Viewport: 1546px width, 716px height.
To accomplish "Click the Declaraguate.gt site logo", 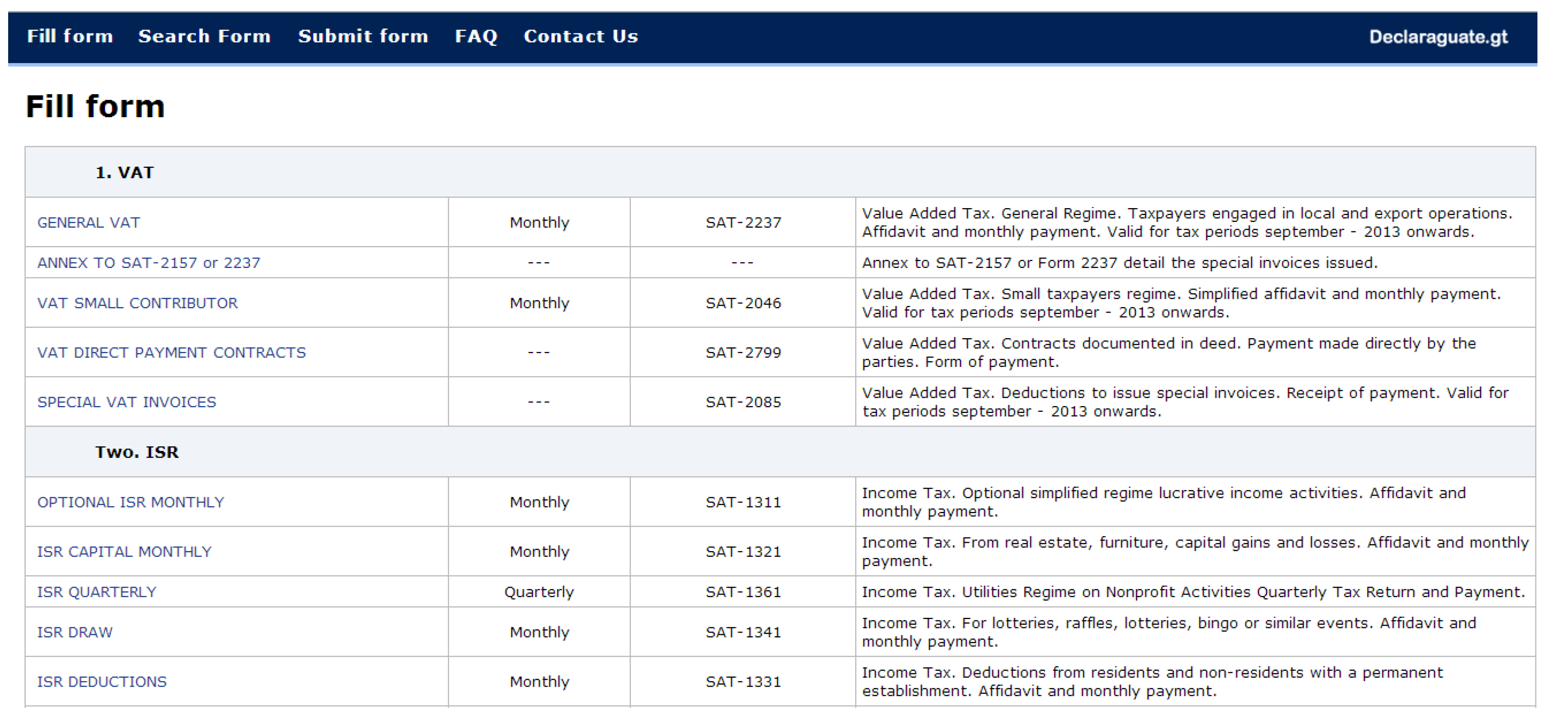I will click(x=1437, y=37).
